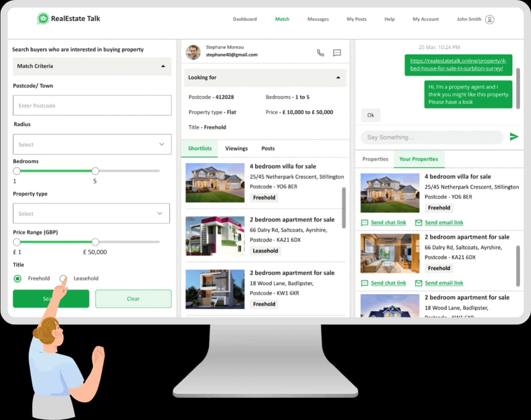Click the Bedrooms slider handle
This screenshot has width=531, height=420.
(95, 170)
